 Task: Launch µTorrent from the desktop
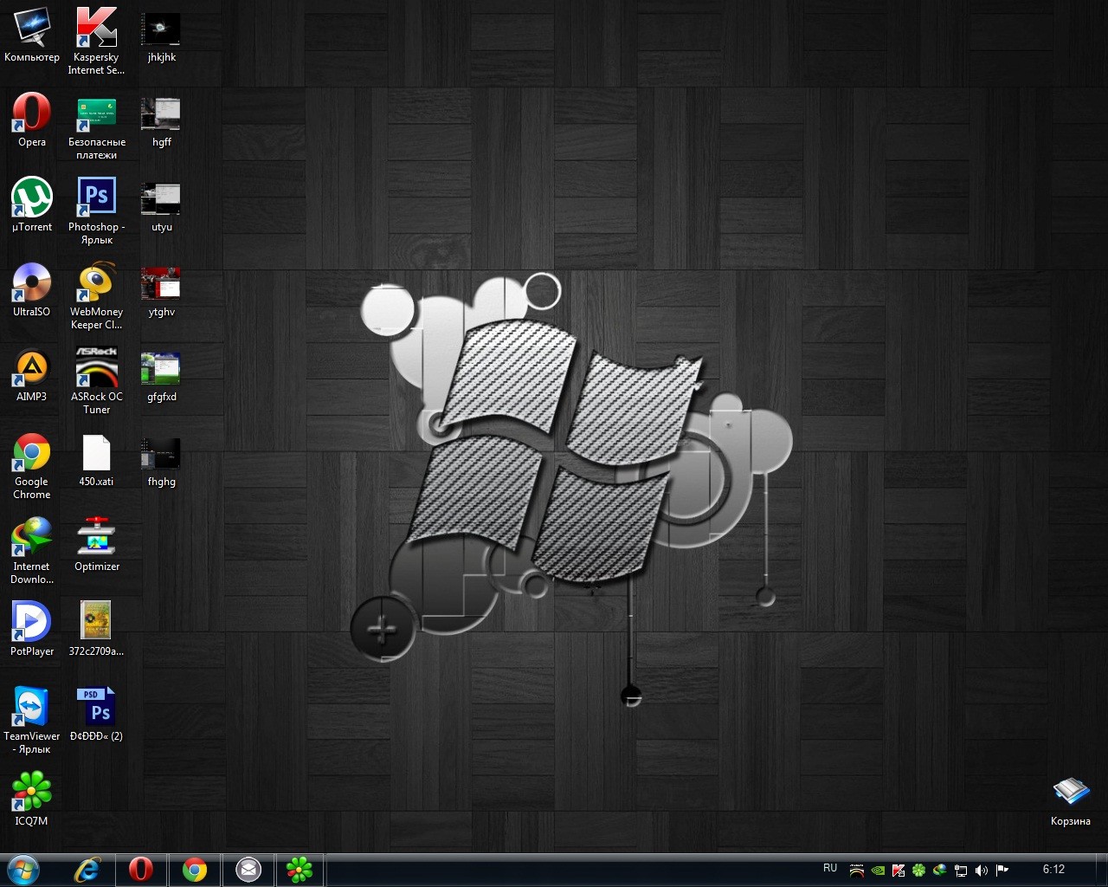(x=32, y=204)
